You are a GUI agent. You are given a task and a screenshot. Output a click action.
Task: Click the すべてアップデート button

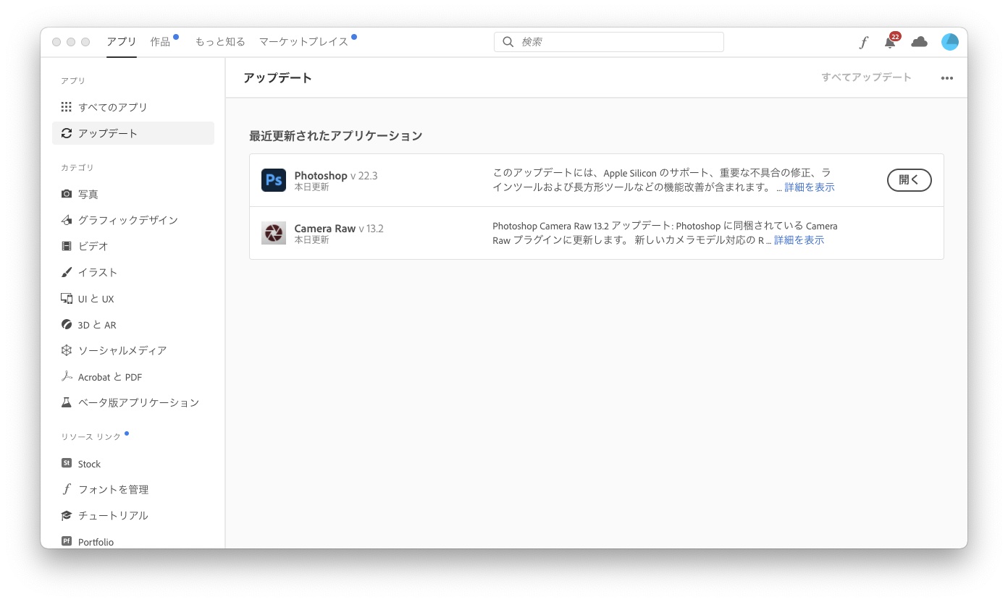pos(866,77)
